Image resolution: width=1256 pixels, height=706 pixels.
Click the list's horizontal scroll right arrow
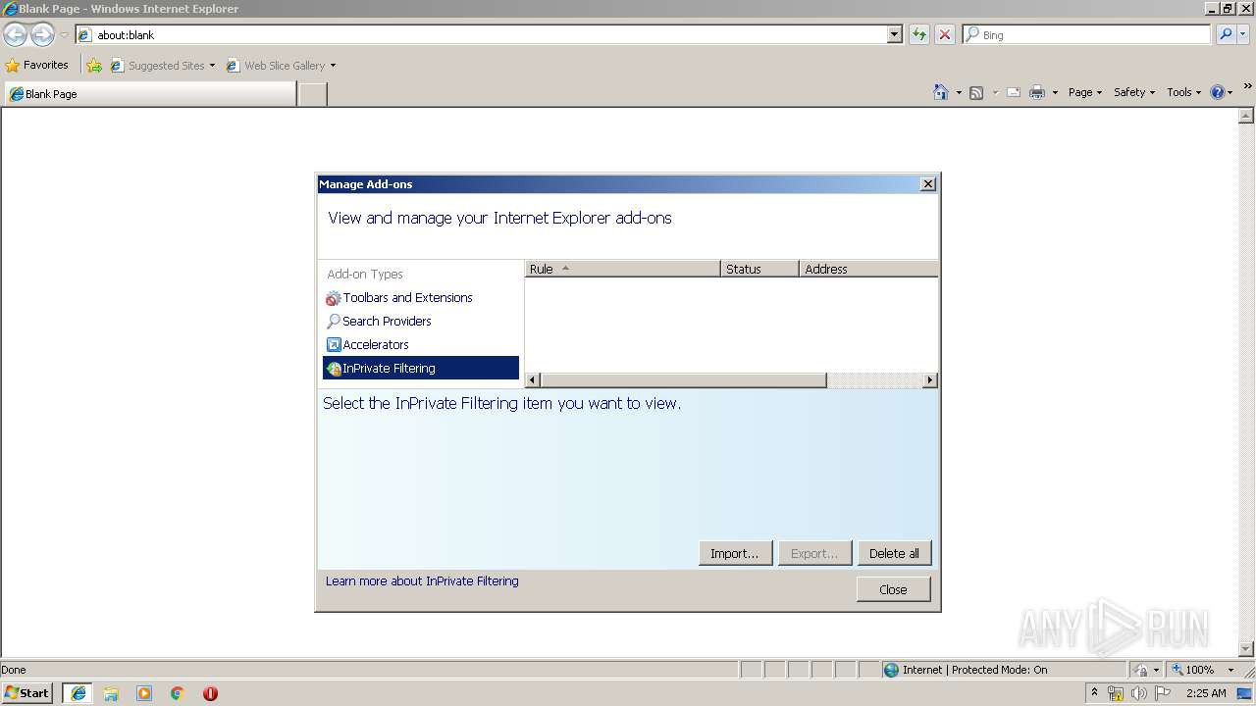tap(931, 380)
